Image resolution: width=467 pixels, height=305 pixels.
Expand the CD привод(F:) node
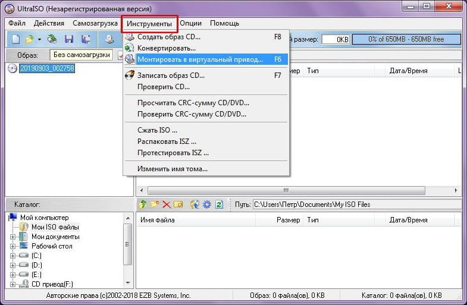tap(13, 284)
